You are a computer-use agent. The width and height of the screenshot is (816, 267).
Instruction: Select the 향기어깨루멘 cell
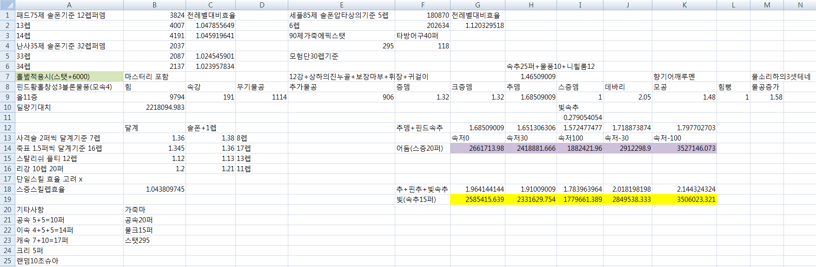coord(684,77)
